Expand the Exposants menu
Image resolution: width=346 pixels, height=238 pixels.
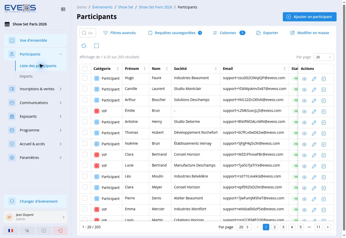(35, 116)
